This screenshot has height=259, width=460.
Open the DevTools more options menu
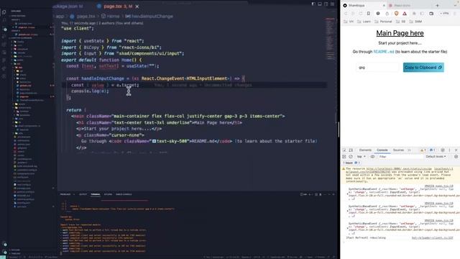point(449,150)
